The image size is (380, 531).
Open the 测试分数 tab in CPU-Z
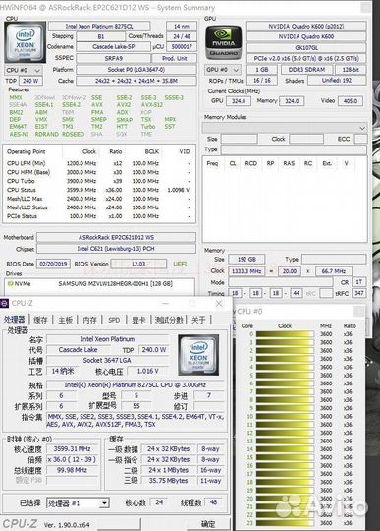pyautogui.click(x=169, y=320)
